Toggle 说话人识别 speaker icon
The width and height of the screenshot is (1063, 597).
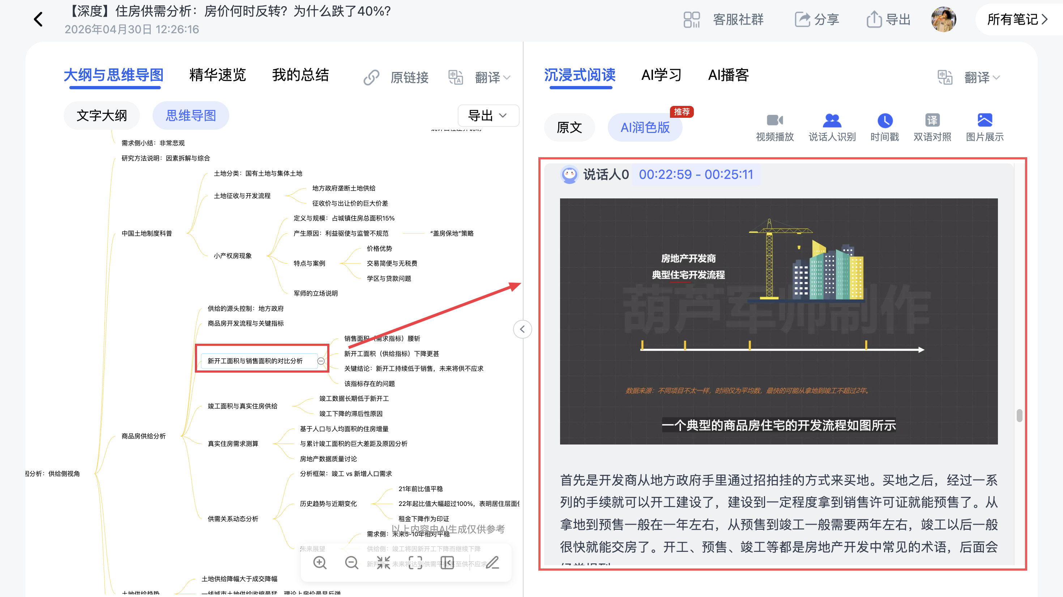[x=832, y=120]
